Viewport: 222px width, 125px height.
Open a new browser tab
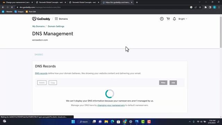137,2
